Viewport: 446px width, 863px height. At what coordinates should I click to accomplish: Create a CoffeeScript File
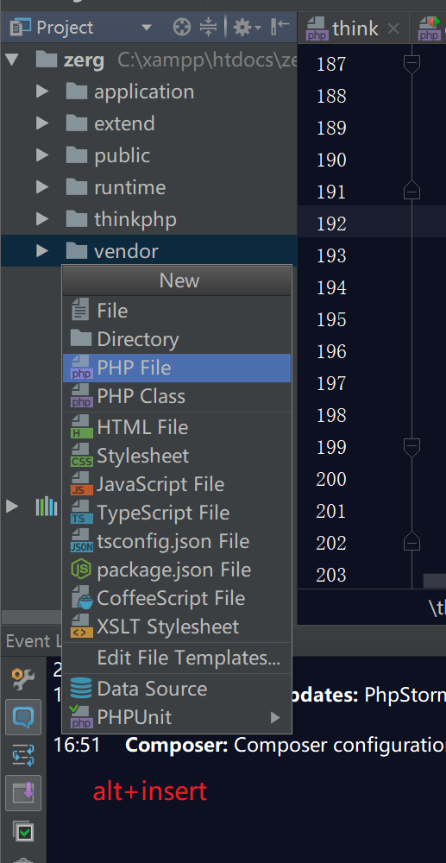tap(177, 599)
